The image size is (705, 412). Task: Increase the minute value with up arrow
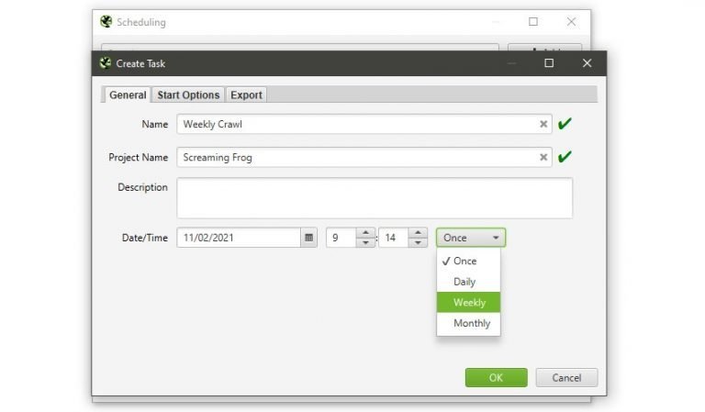(418, 232)
